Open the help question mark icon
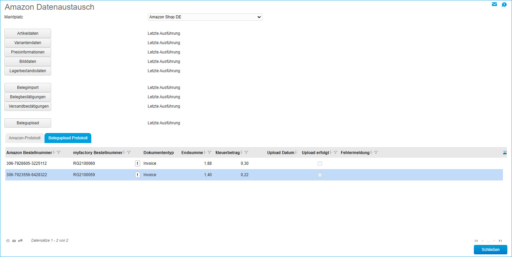The width and height of the screenshot is (512, 257). 504,5
